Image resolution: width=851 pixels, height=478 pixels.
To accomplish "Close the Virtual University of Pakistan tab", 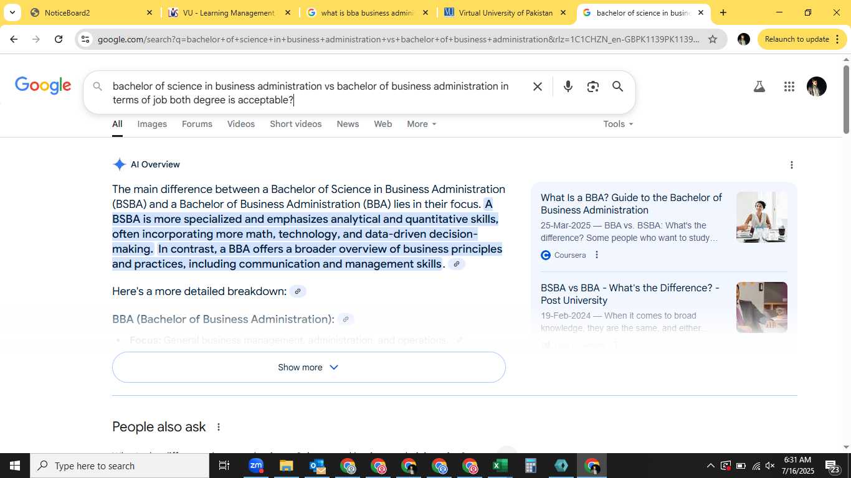I will (563, 12).
